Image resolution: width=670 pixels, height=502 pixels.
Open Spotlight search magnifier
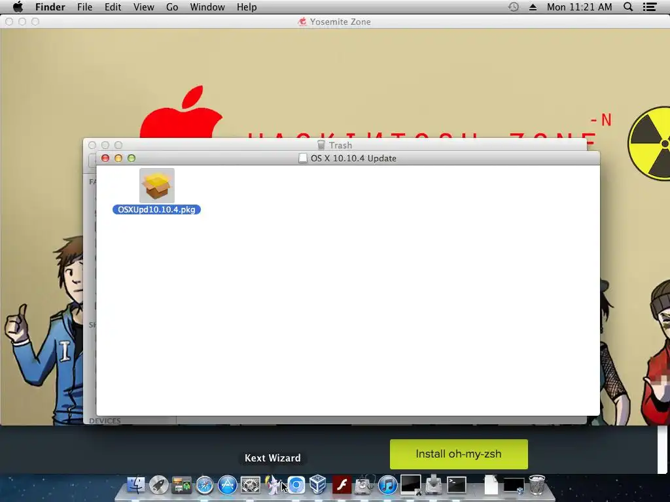tap(628, 7)
